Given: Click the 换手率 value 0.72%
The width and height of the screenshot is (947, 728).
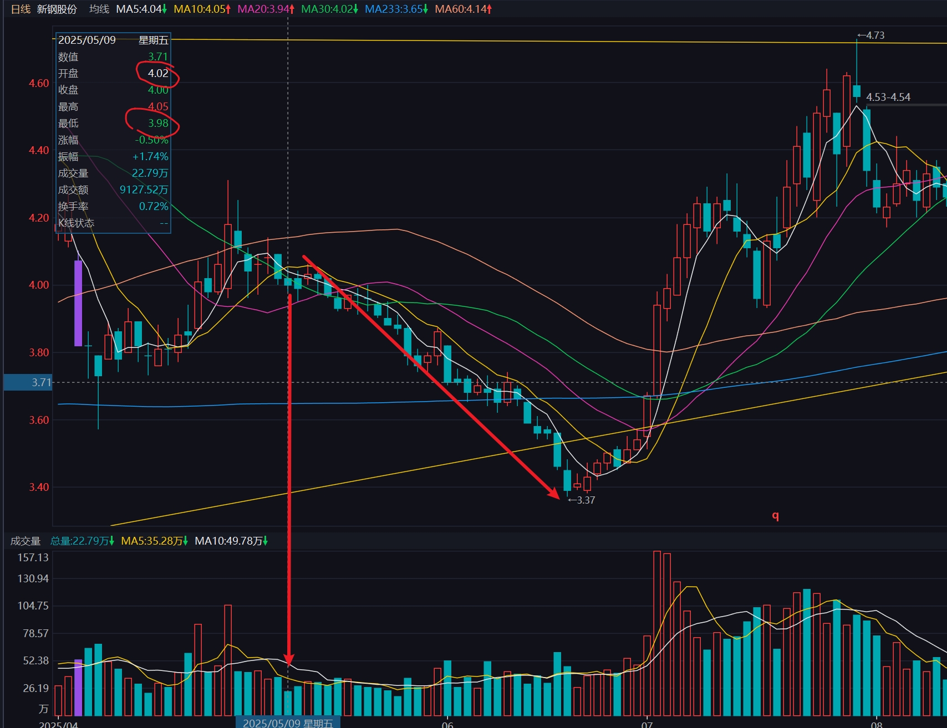Looking at the screenshot, I should point(154,206).
